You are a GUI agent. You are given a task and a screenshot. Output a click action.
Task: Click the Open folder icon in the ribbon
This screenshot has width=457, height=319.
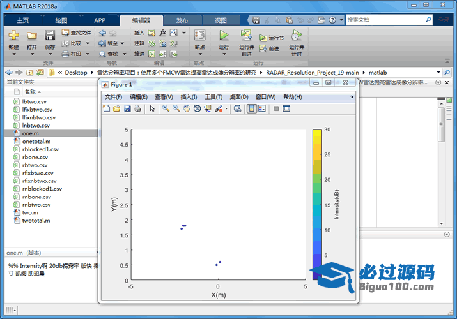32,36
